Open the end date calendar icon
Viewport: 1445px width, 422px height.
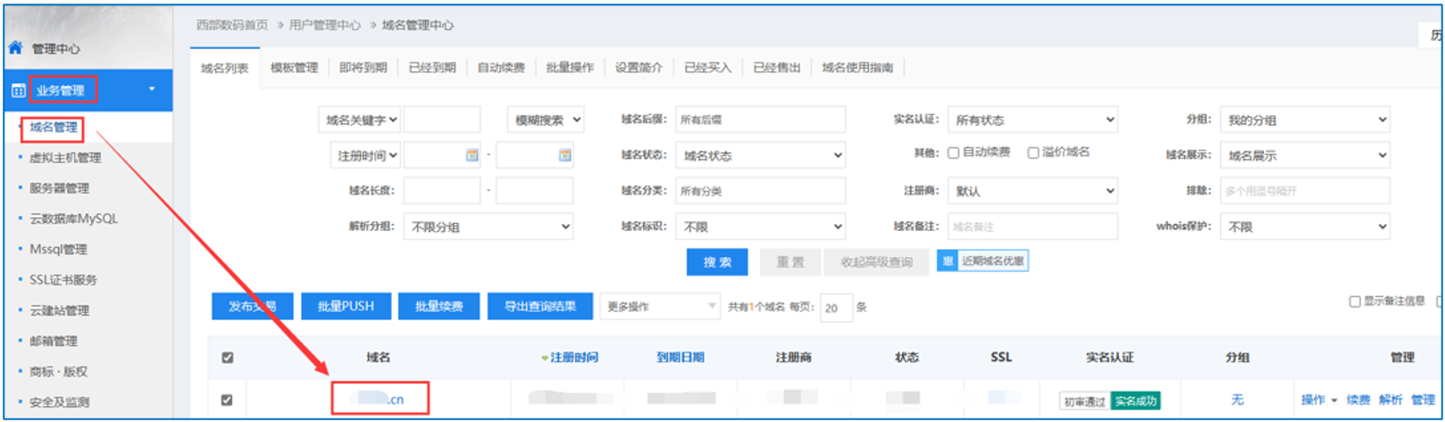(564, 155)
